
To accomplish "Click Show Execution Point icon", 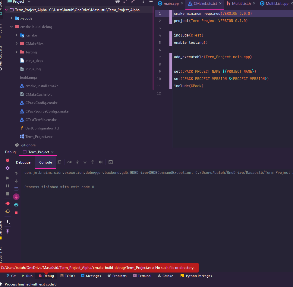I will click(x=59, y=162).
